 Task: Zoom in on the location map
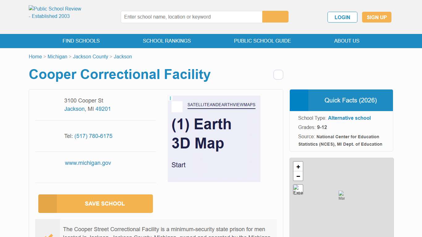pos(298,167)
